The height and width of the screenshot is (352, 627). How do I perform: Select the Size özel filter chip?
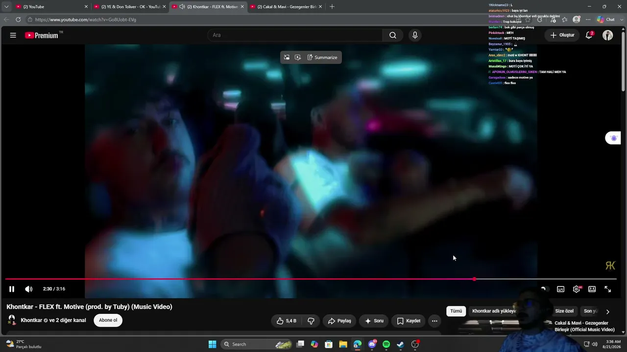564,311
